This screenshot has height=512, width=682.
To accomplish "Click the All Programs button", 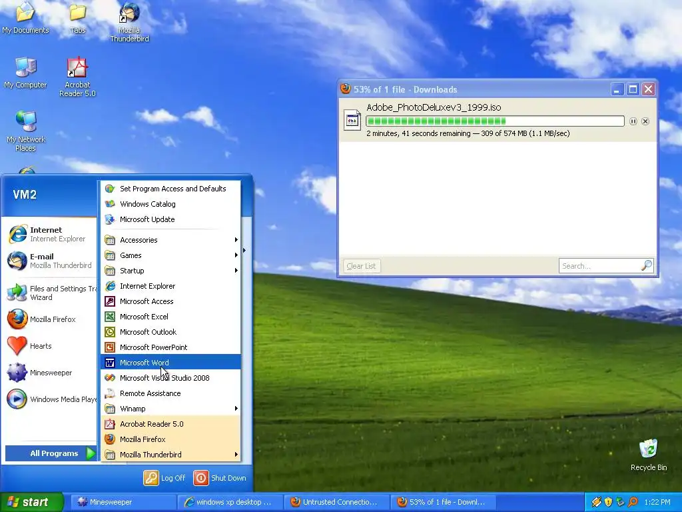I will click(51, 453).
